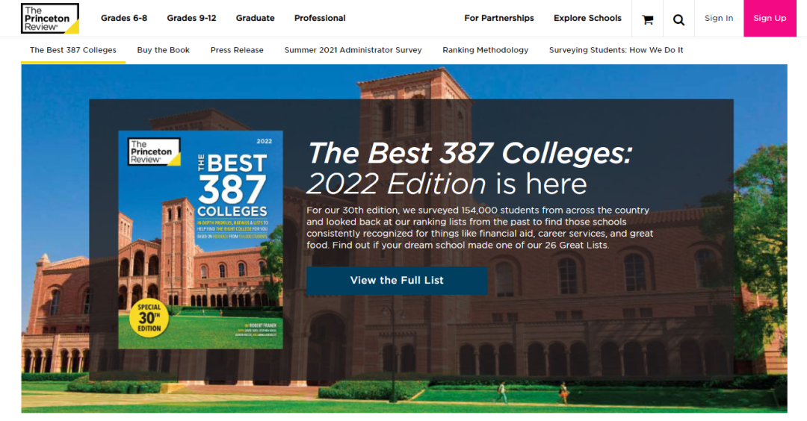Go to For Partnerships
The height and width of the screenshot is (421, 807).
(x=498, y=18)
